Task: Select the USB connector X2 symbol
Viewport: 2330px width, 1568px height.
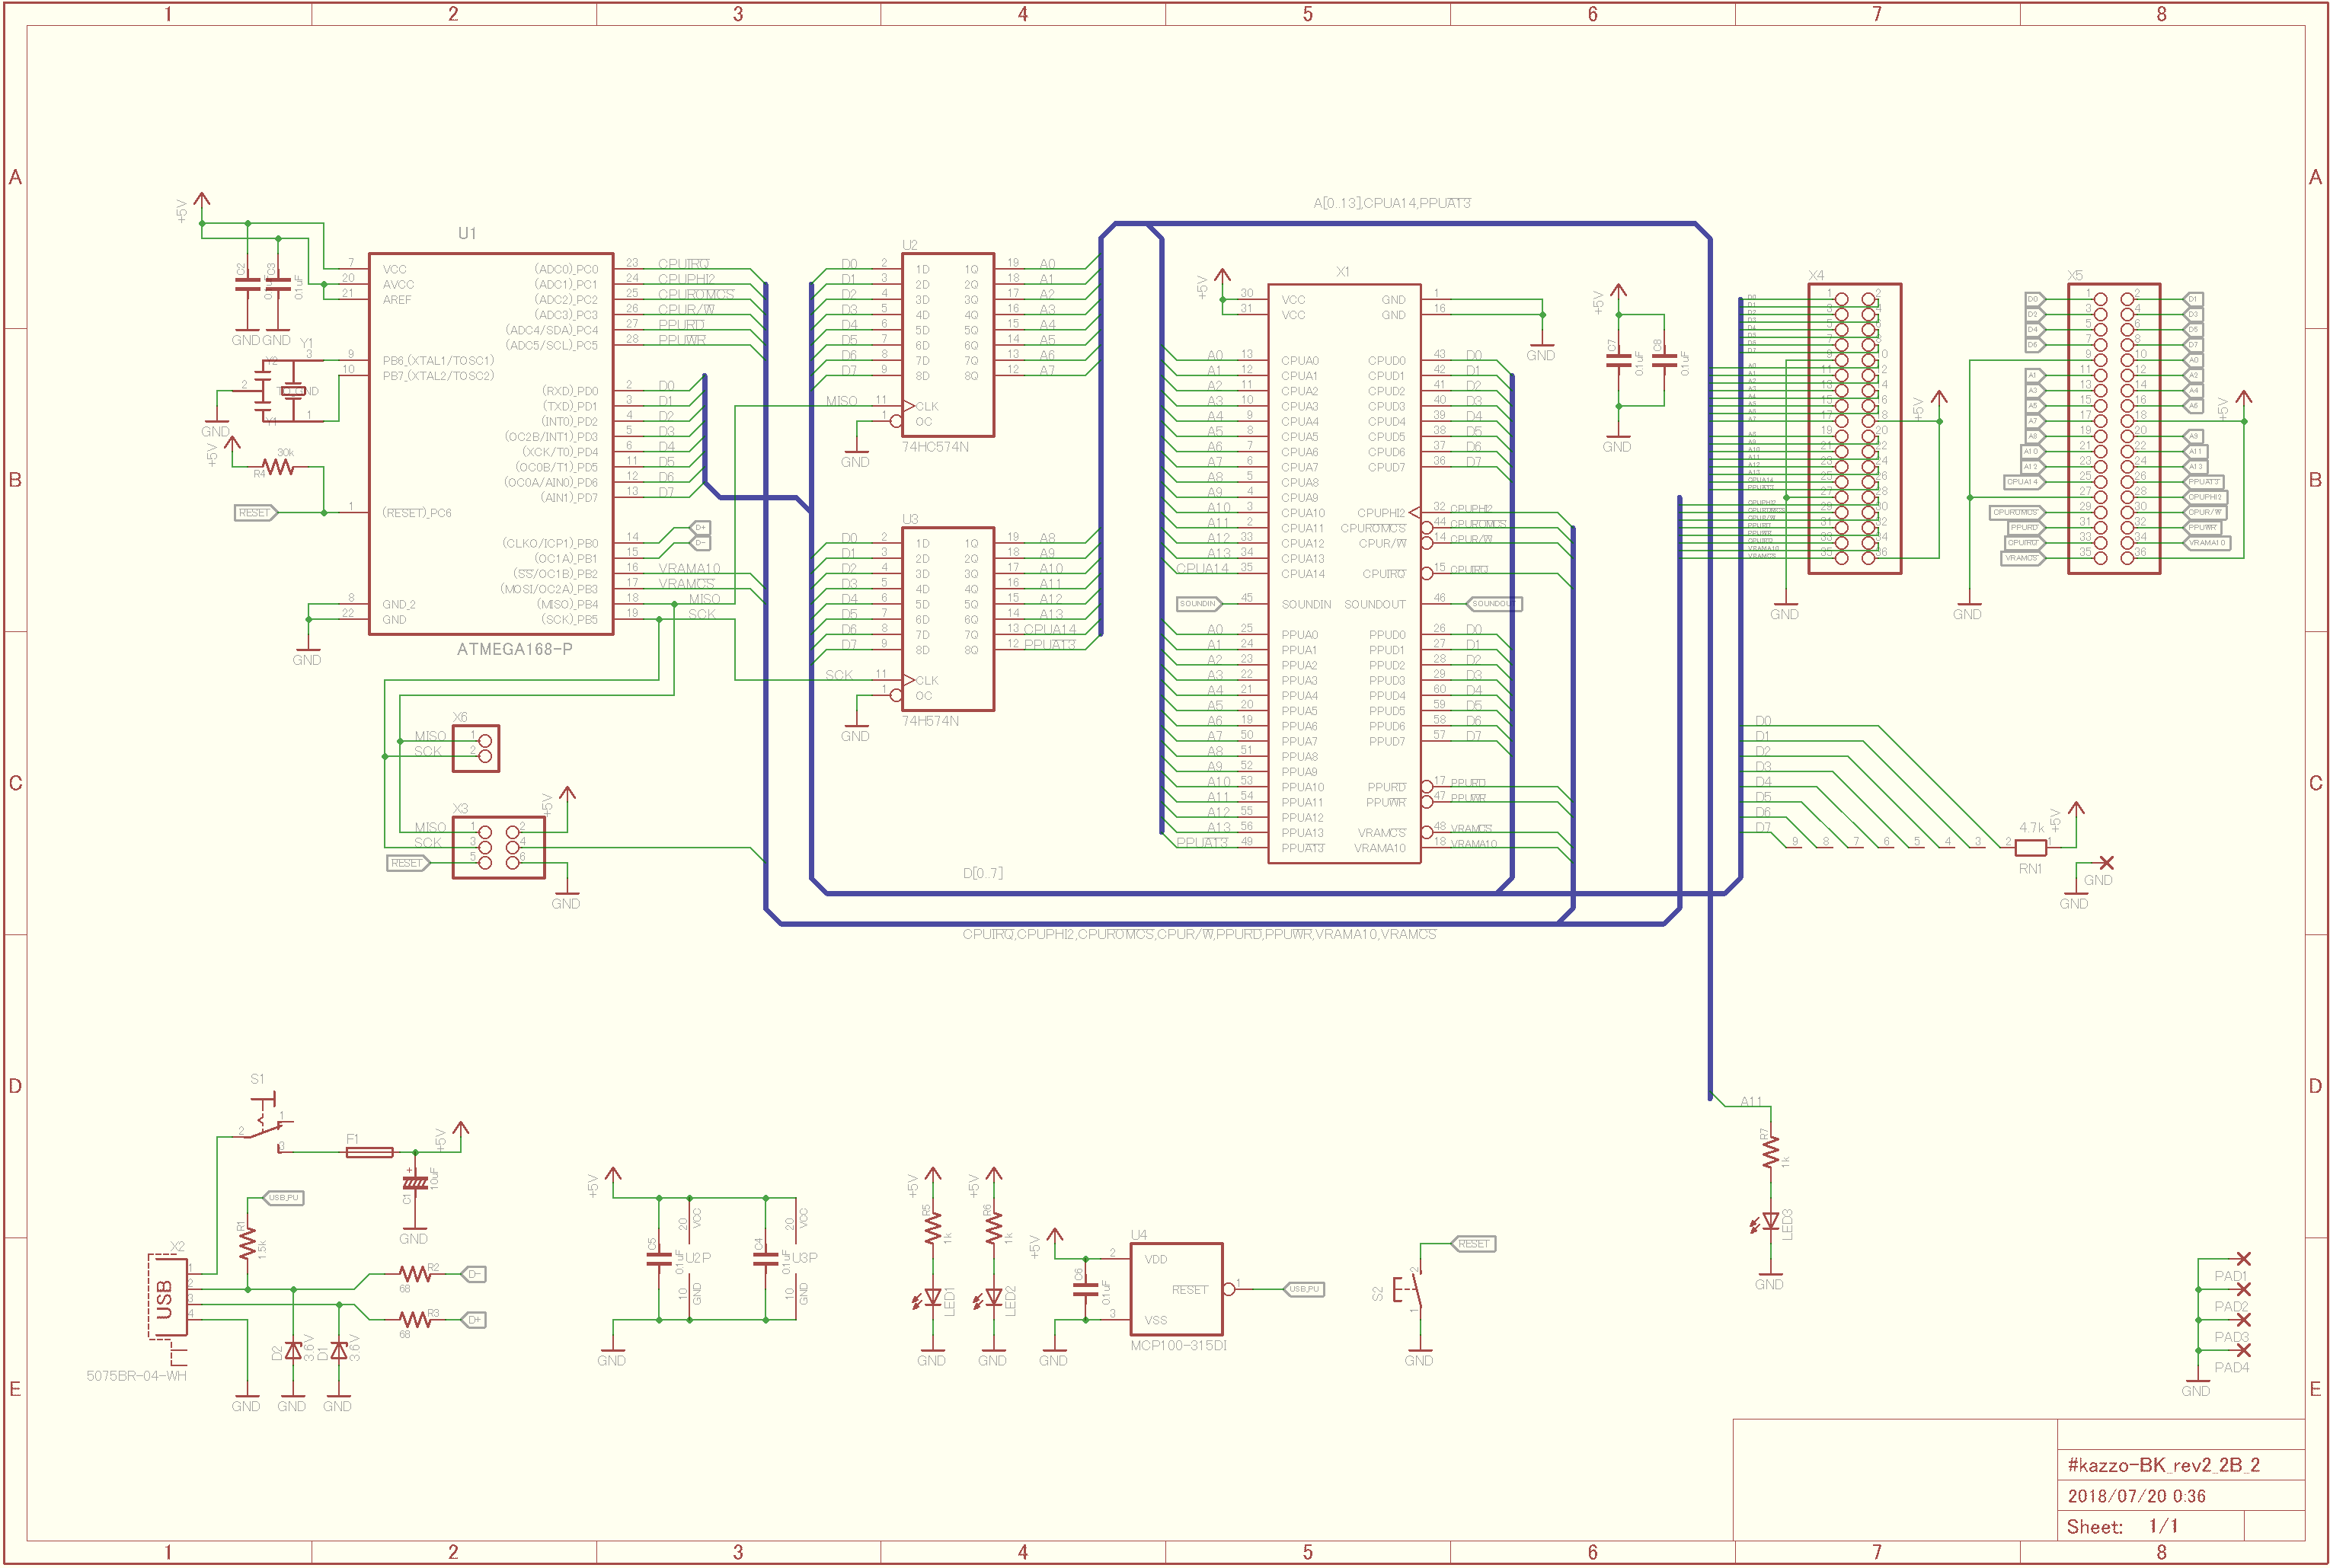Action: 167,1297
